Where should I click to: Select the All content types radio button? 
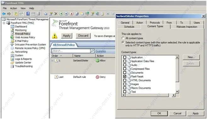(123, 38)
